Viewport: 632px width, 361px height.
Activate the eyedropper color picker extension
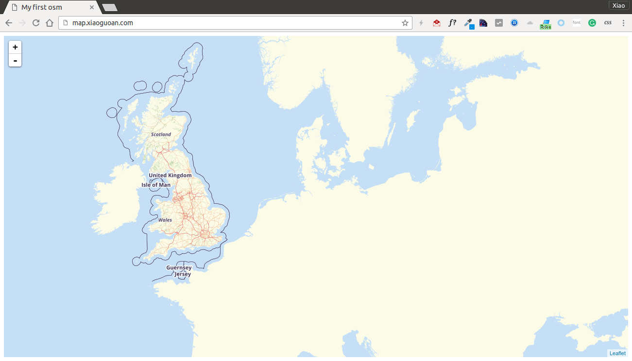(x=468, y=23)
